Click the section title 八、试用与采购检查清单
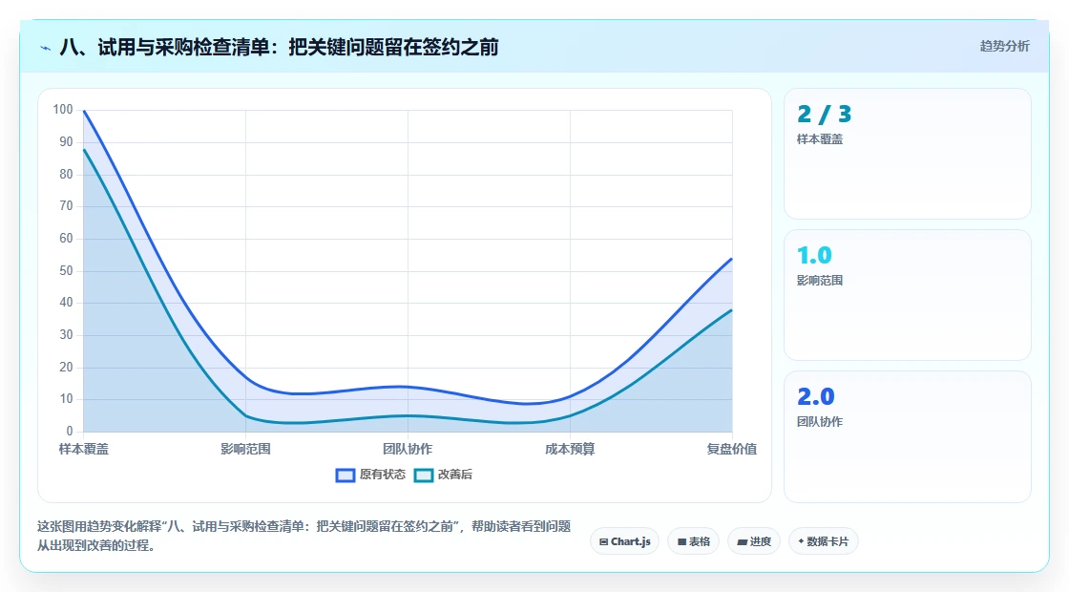Screen dimensions: 1069x592 point(279,47)
